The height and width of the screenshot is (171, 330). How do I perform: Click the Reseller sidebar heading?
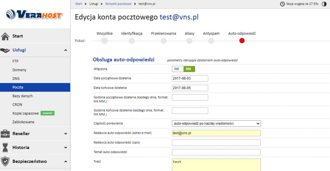(21, 134)
